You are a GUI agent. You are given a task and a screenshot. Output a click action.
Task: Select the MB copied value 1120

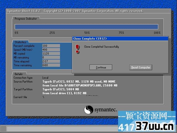tap(51, 53)
